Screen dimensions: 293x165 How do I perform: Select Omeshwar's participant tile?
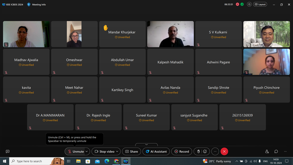click(x=74, y=62)
